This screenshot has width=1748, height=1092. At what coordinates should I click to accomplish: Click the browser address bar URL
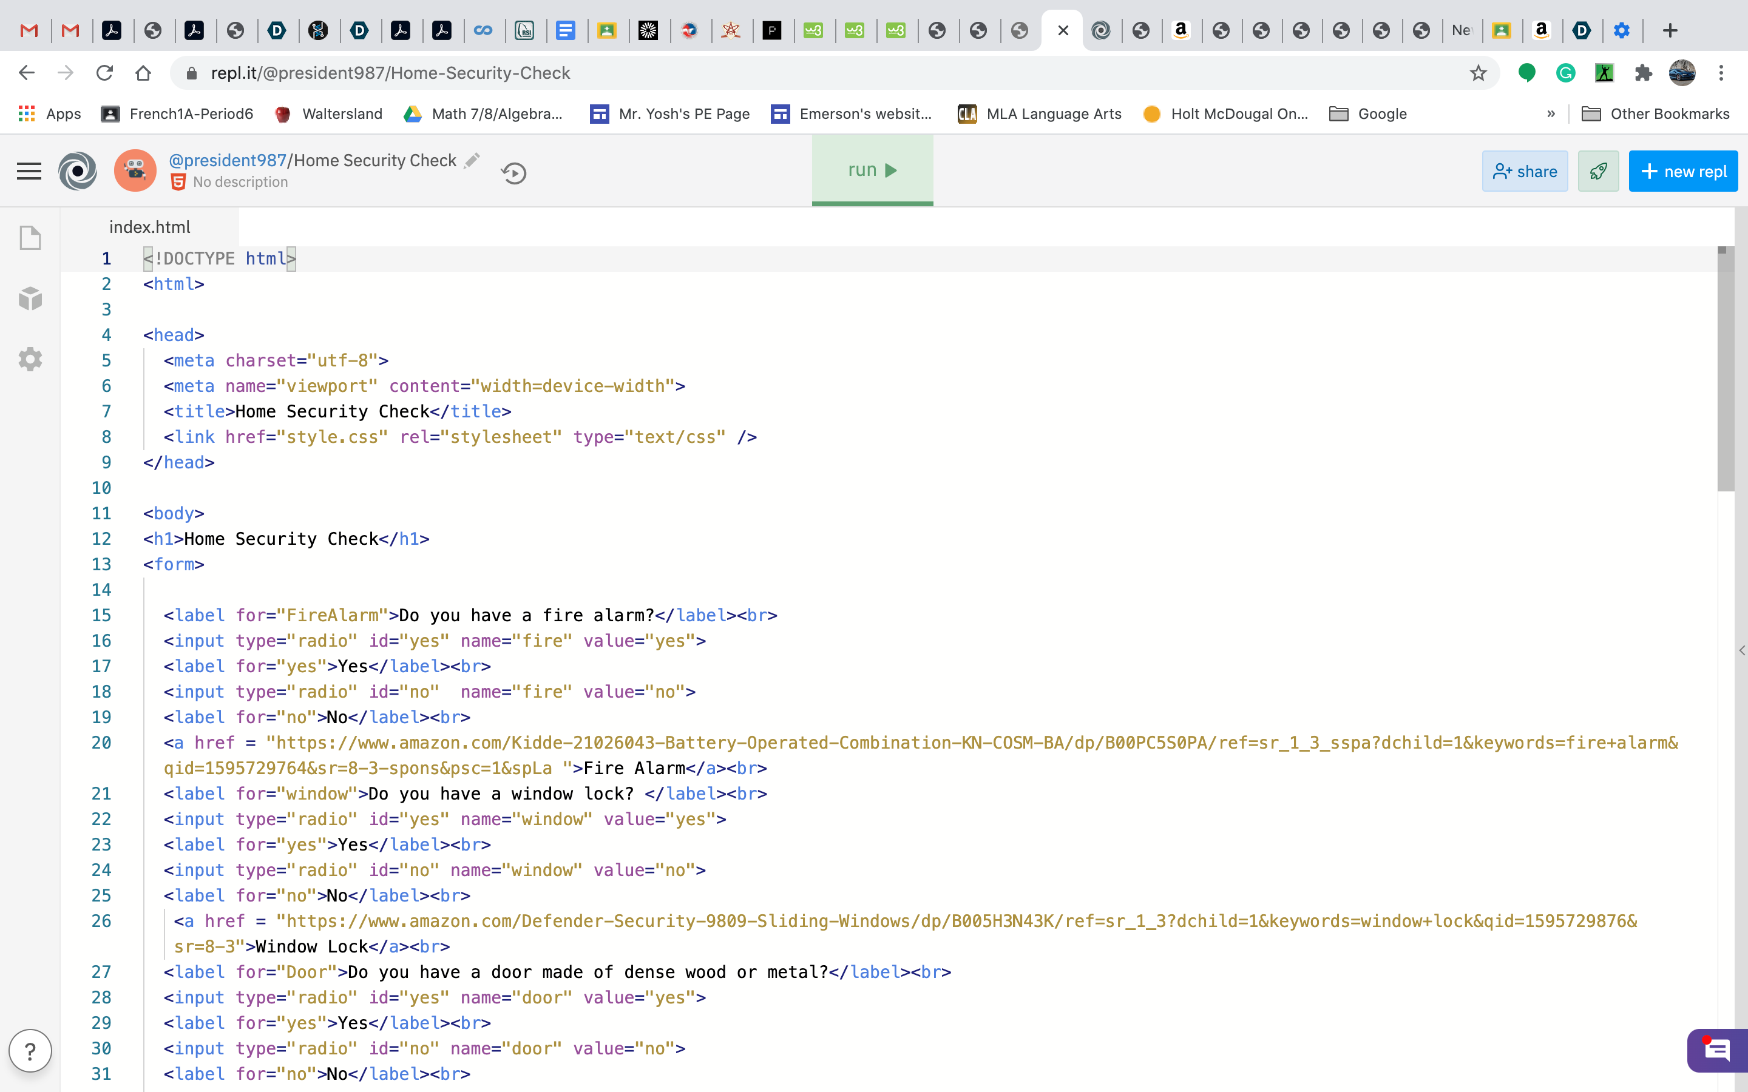pyautogui.click(x=390, y=73)
